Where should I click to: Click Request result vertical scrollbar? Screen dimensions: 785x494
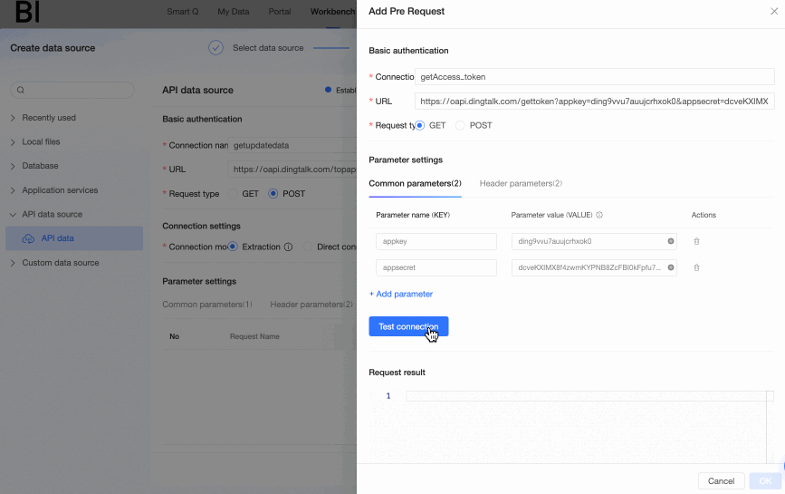click(770, 427)
